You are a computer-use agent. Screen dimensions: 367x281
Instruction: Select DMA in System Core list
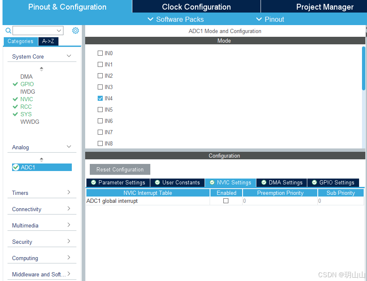tap(26, 77)
